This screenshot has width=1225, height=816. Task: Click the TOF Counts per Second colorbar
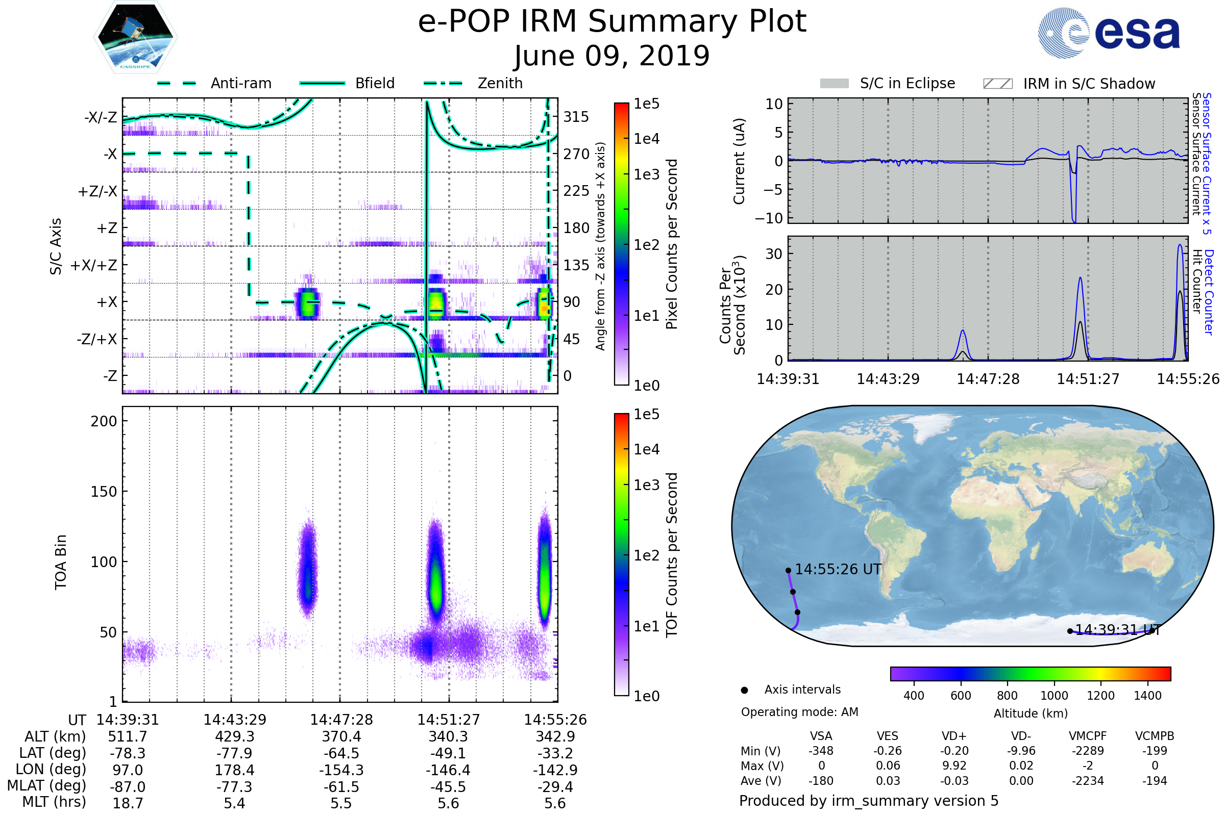(621, 554)
